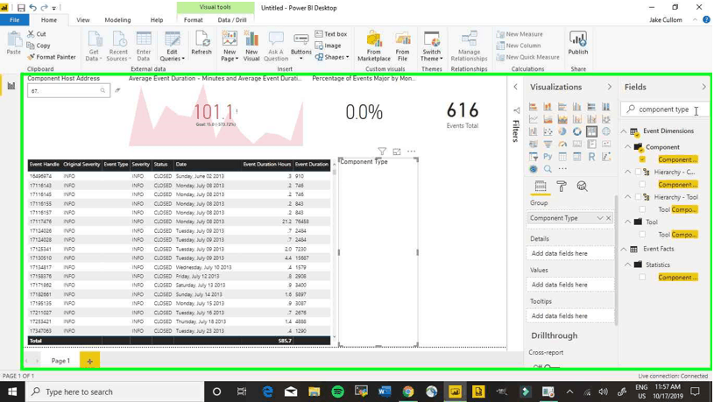Switch to the View ribbon tab
The width and height of the screenshot is (714, 402).
pos(83,20)
